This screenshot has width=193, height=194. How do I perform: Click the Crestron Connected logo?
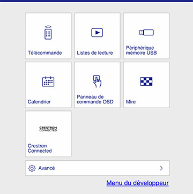point(48,129)
